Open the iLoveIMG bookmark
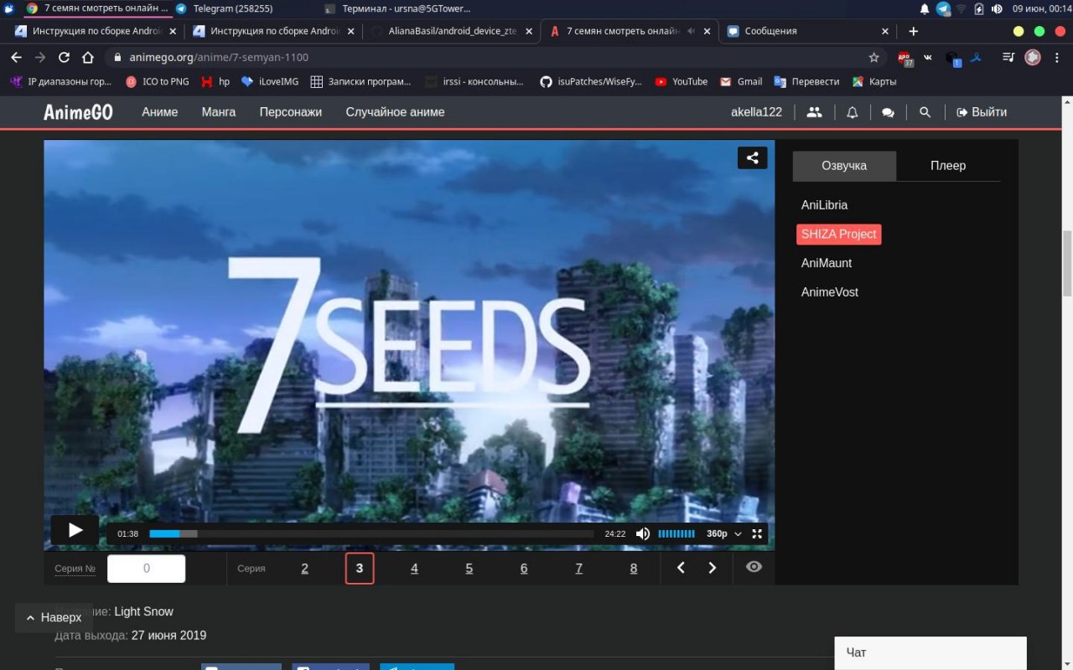 point(269,82)
